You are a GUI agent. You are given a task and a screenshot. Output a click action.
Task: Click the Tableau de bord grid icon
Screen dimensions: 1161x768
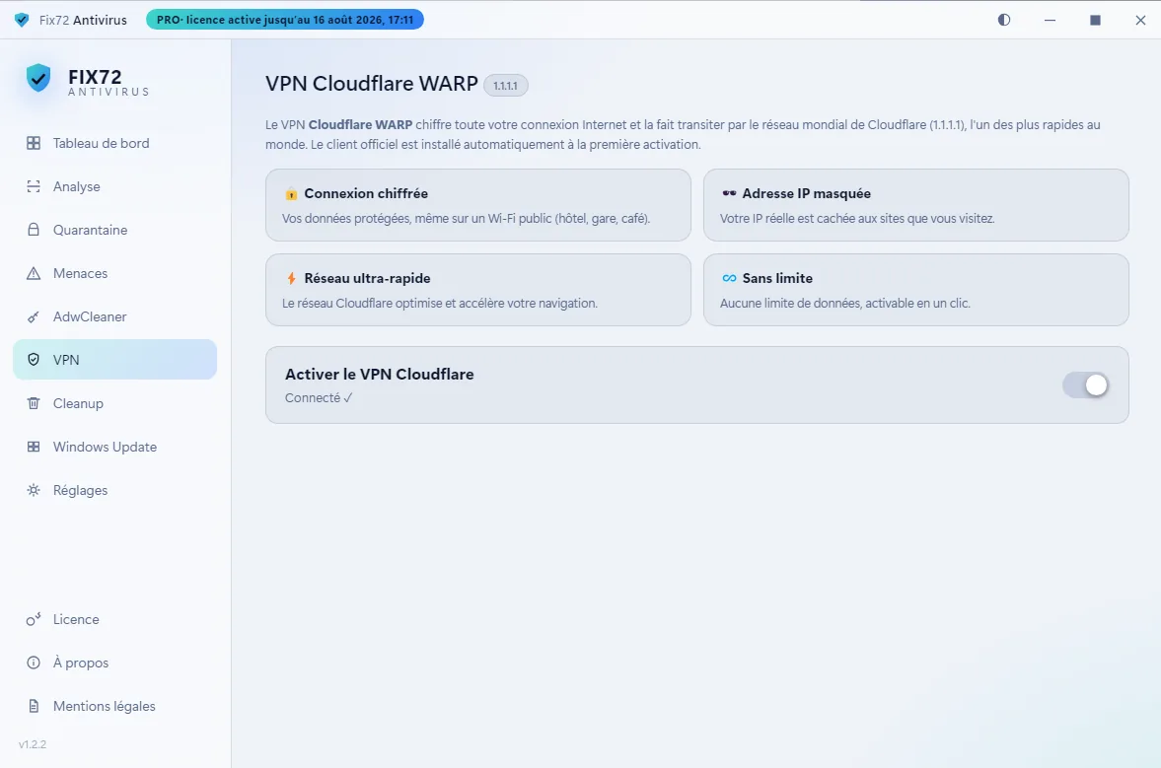tap(34, 143)
